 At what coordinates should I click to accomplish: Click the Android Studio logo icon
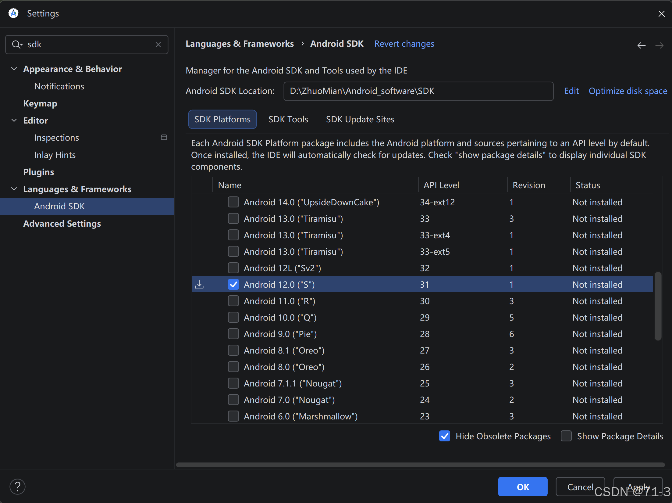(x=13, y=13)
